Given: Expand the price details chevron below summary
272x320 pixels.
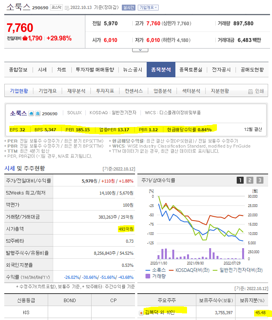Looking at the screenshot, I should click(x=140, y=50).
